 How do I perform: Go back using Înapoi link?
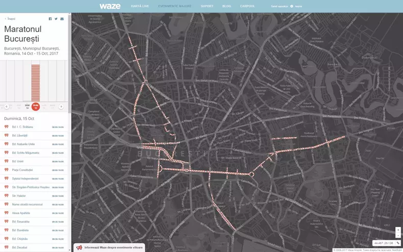pos(10,18)
